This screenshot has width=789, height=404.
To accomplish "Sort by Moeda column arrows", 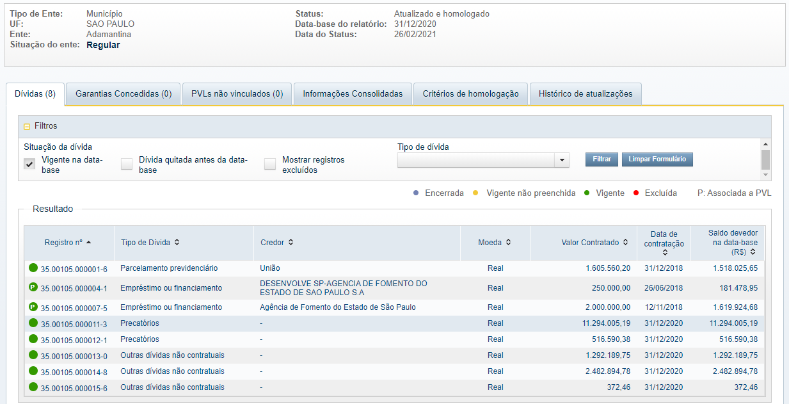I will click(508, 243).
